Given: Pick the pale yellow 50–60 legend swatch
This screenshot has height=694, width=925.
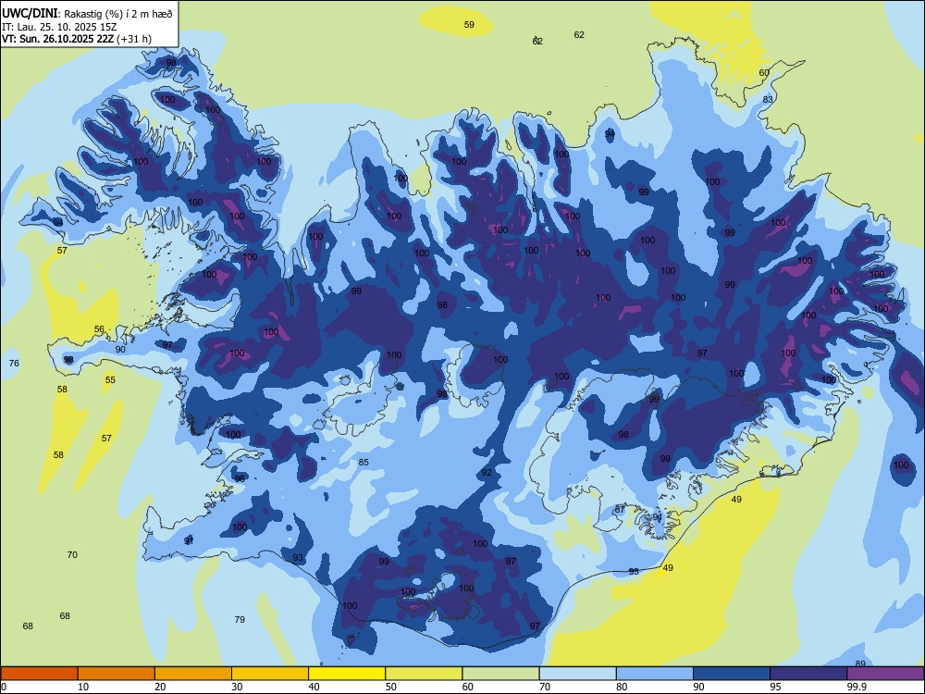Looking at the screenshot, I should pyautogui.click(x=424, y=674).
